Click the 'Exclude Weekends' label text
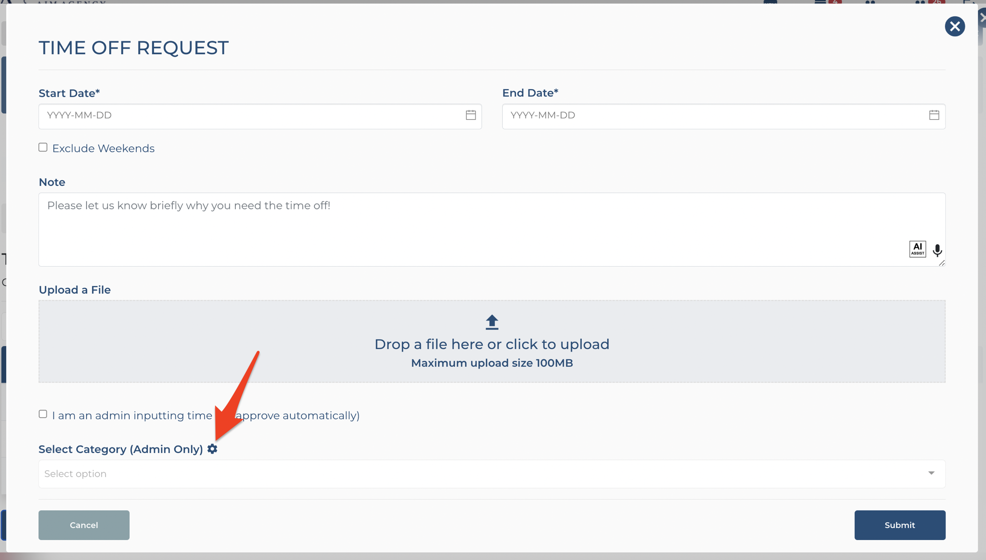 103,148
